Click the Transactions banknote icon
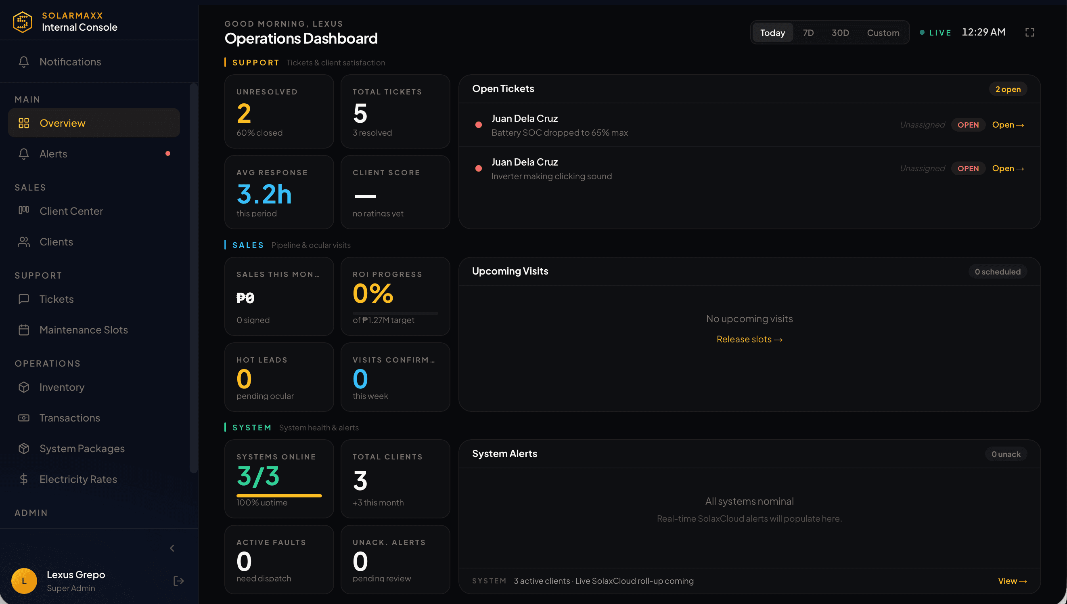 click(24, 418)
